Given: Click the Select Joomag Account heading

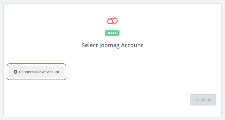Looking at the screenshot, I should point(112,45).
